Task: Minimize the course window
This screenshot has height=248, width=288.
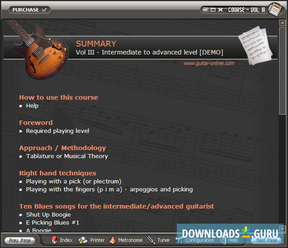Action: coord(206,10)
